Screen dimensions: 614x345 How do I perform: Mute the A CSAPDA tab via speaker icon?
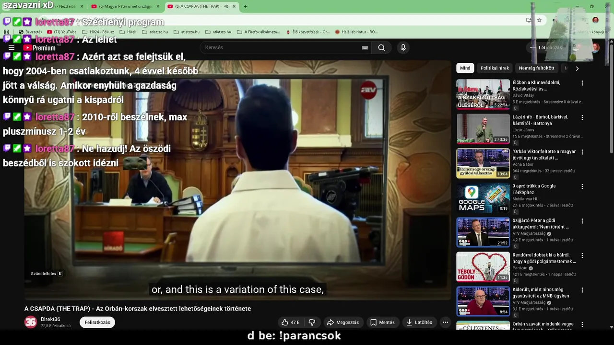[x=226, y=6]
